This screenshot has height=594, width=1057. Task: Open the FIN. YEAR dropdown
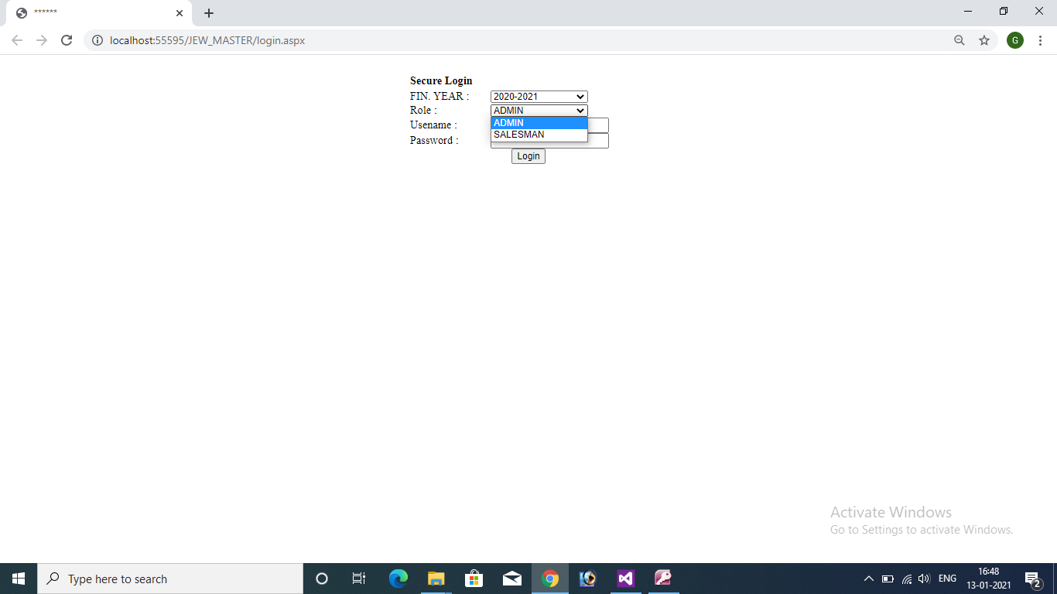click(539, 97)
